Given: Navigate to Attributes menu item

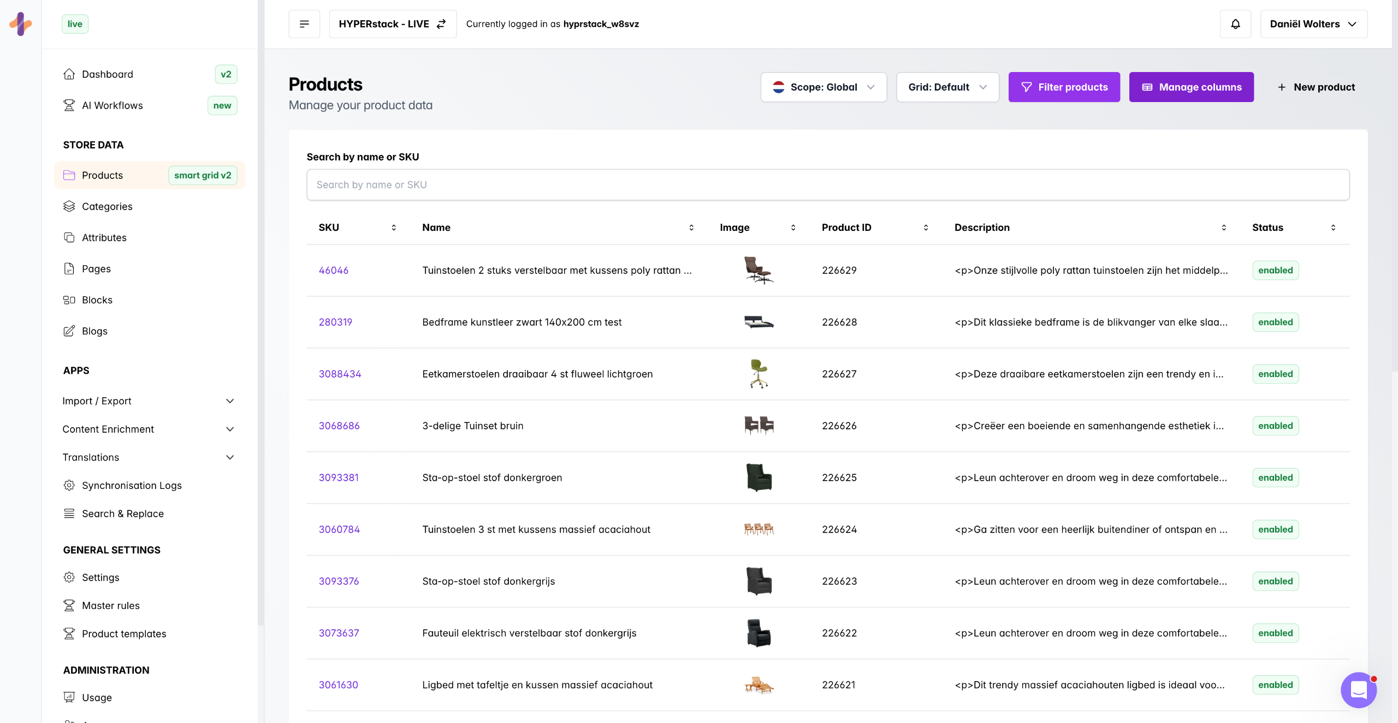Looking at the screenshot, I should pyautogui.click(x=104, y=237).
